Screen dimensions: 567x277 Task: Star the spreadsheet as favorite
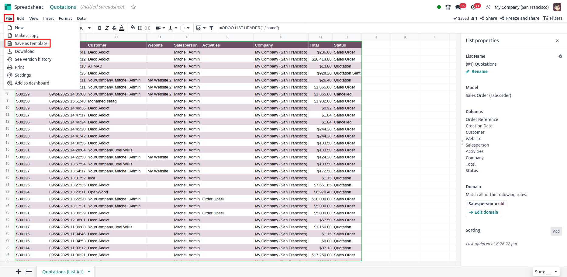[133, 7]
